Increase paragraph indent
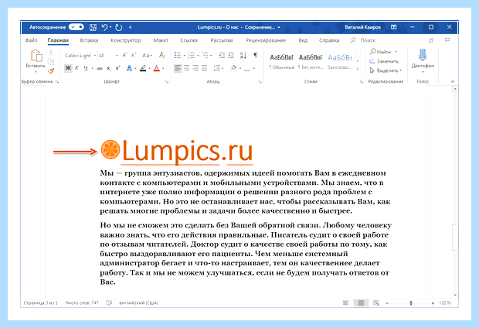 (231, 56)
